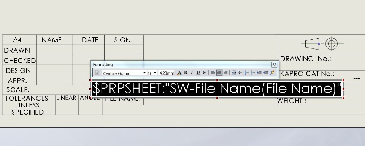
Task: Click the LINEAR tolerance label
Action: (66, 98)
